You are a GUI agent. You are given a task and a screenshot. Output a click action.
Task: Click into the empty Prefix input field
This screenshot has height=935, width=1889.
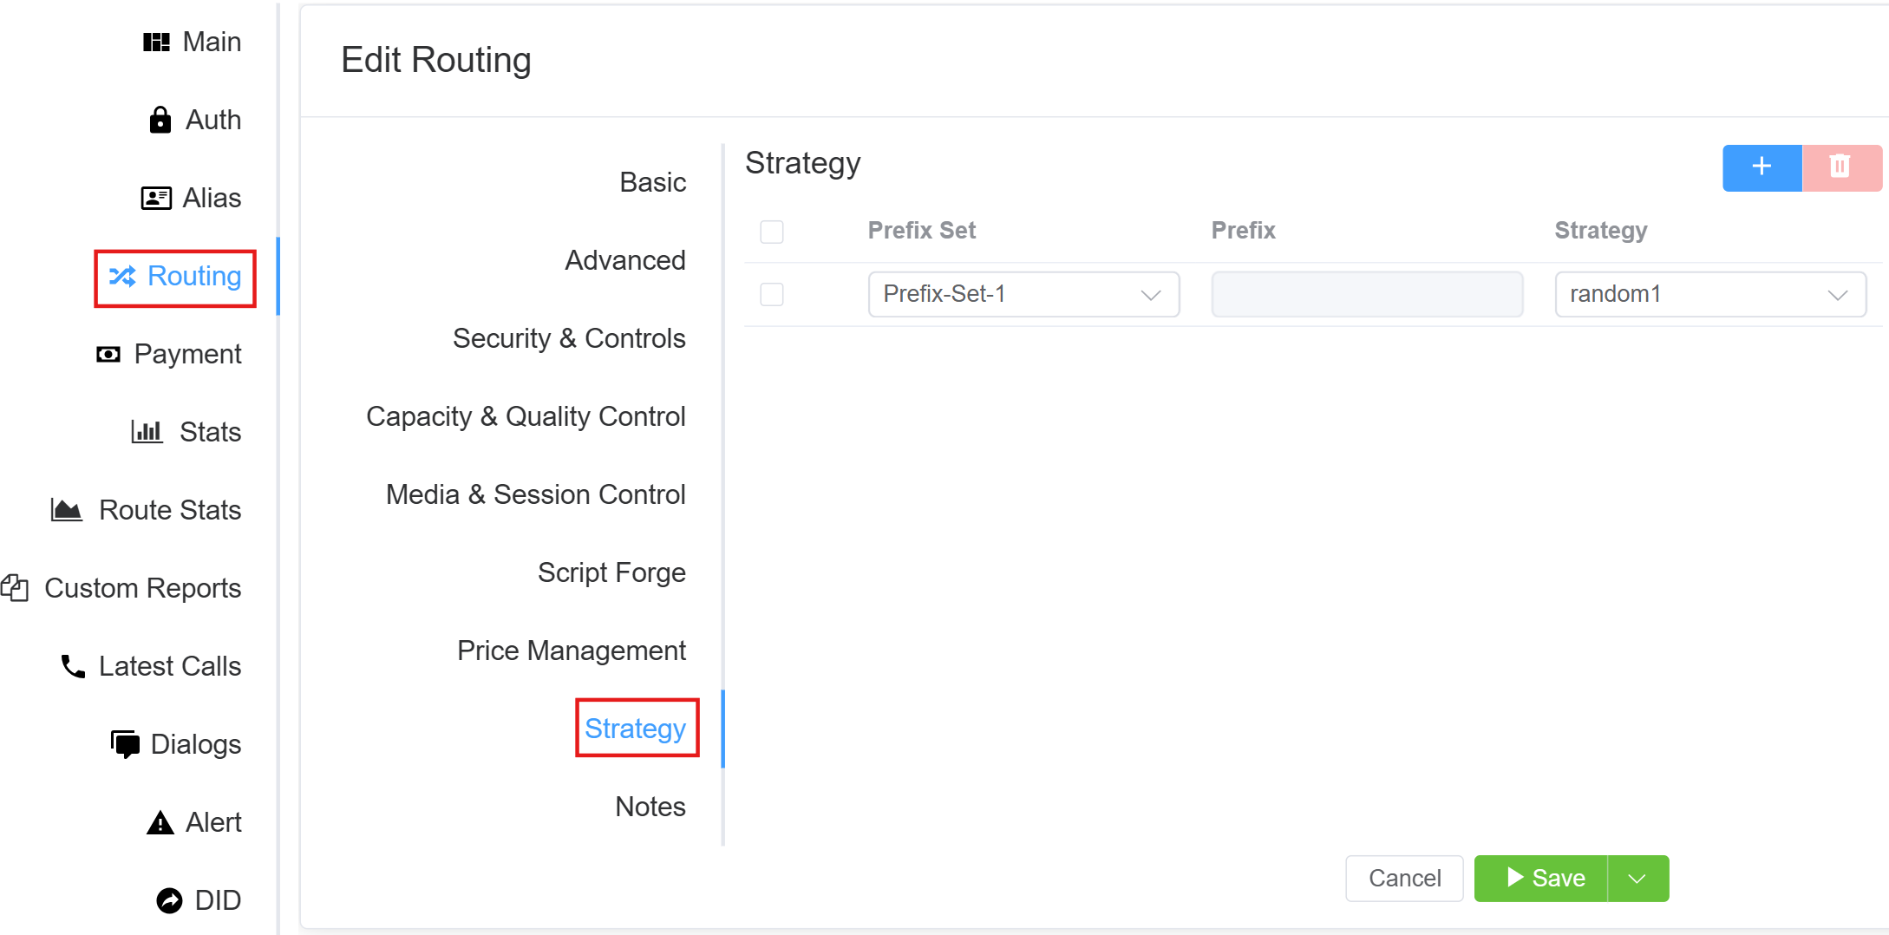tap(1367, 294)
